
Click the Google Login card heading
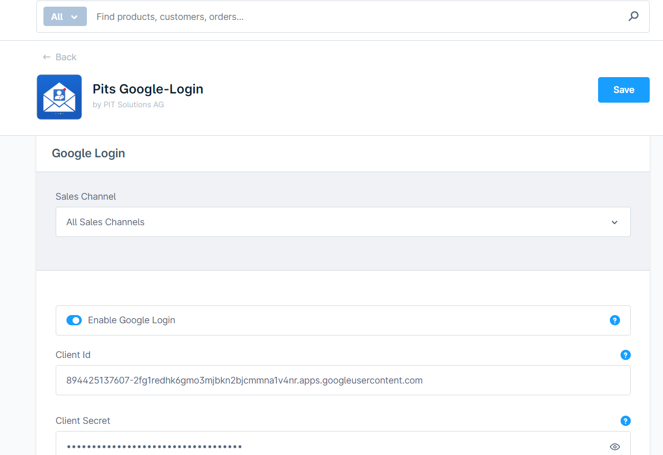click(88, 154)
